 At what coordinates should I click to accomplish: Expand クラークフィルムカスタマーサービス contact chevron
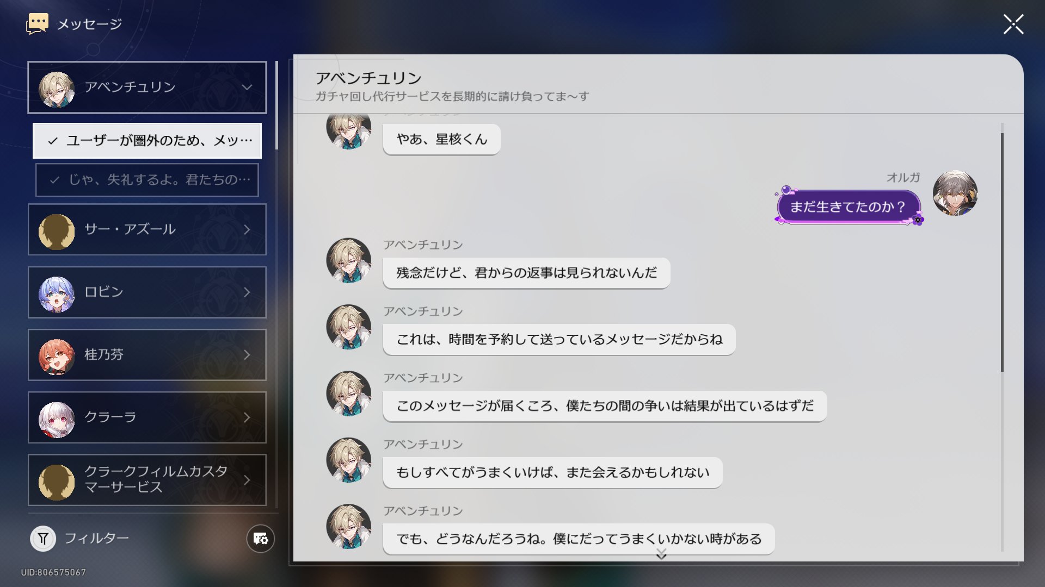pos(247,480)
